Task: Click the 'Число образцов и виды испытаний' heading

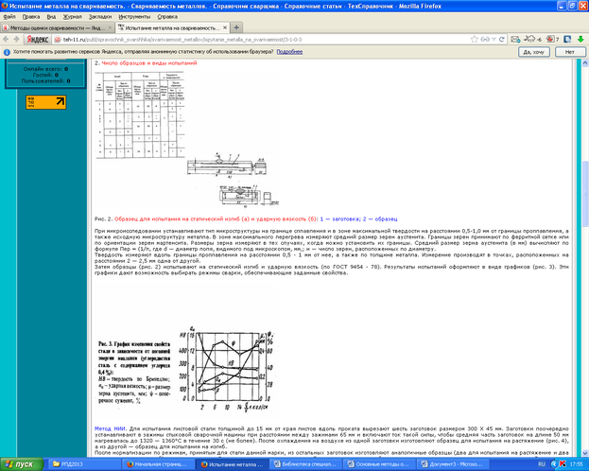Action: 149,62
